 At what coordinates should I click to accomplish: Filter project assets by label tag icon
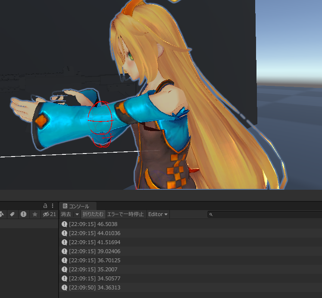pos(12,214)
